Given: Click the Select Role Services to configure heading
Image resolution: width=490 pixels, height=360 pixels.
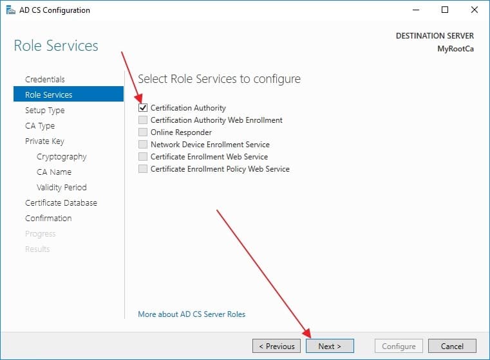Looking at the screenshot, I should (219, 79).
